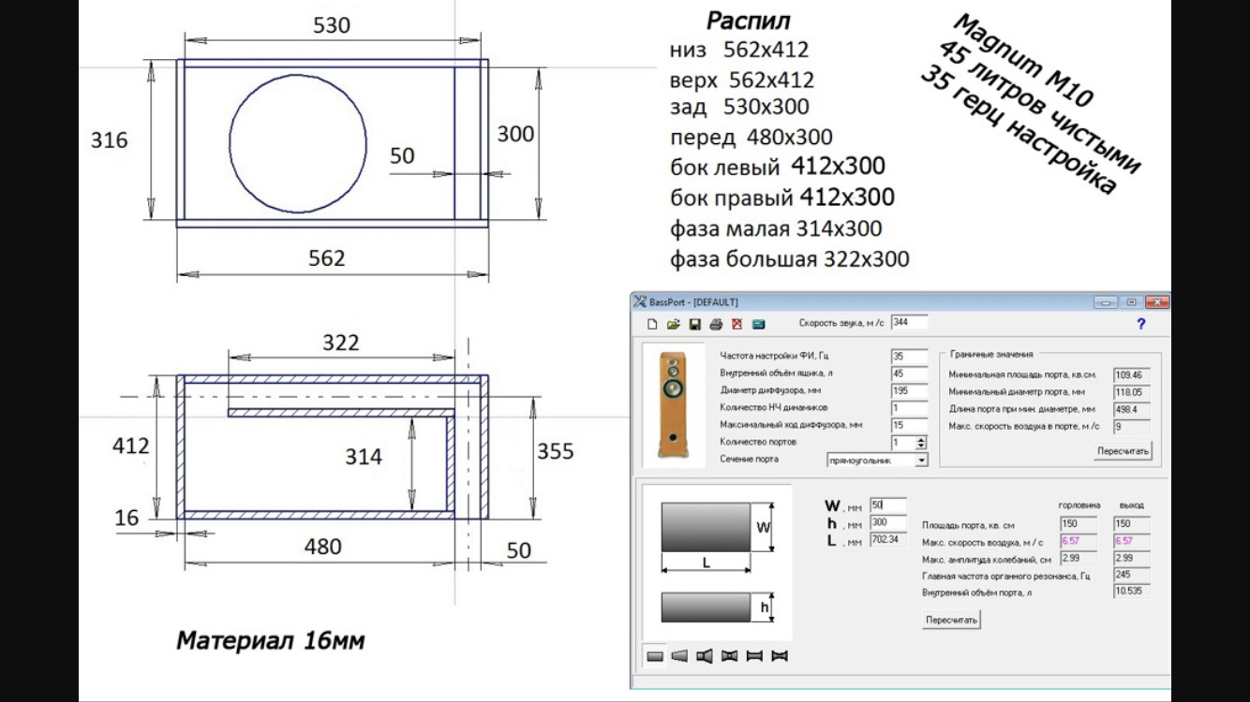
Task: Save the project using the floppy disk icon
Action: pyautogui.click(x=694, y=325)
